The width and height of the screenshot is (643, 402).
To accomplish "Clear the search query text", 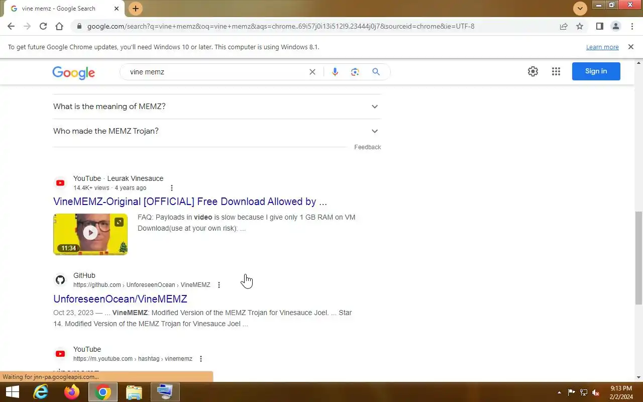I will [312, 72].
